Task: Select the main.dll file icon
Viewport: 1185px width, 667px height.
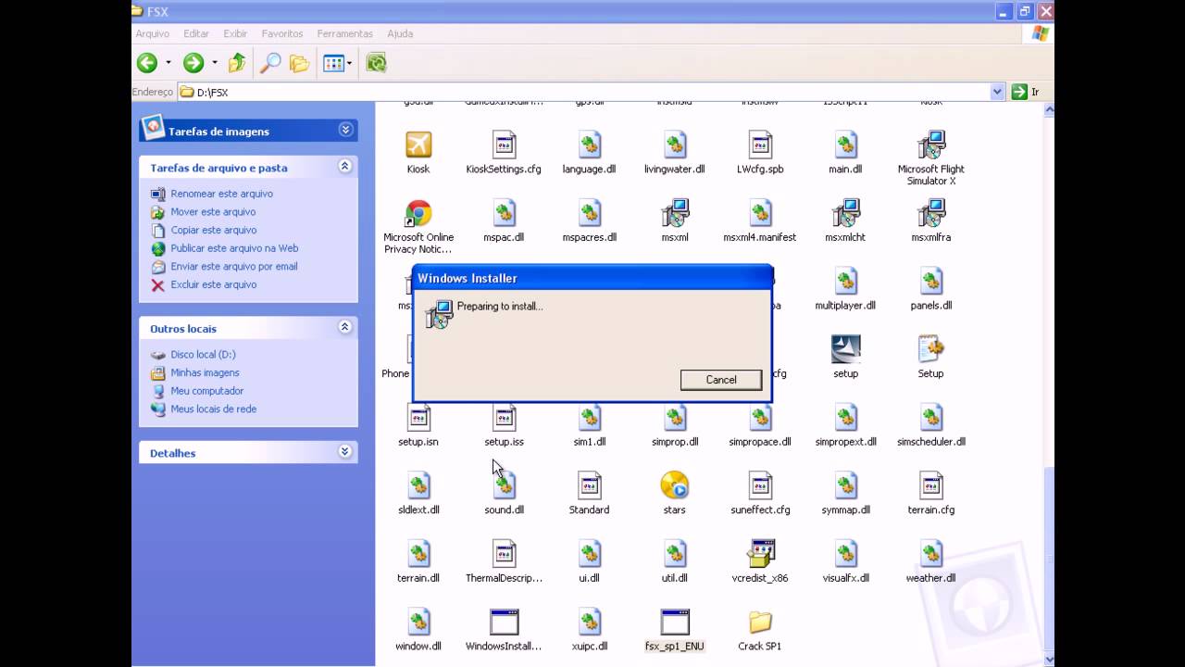Action: click(x=845, y=145)
